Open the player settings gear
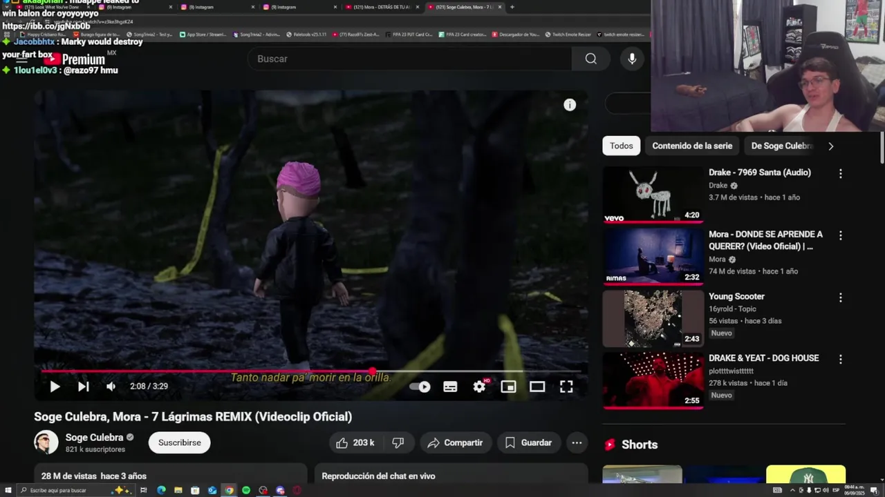The image size is (885, 497). (x=479, y=387)
